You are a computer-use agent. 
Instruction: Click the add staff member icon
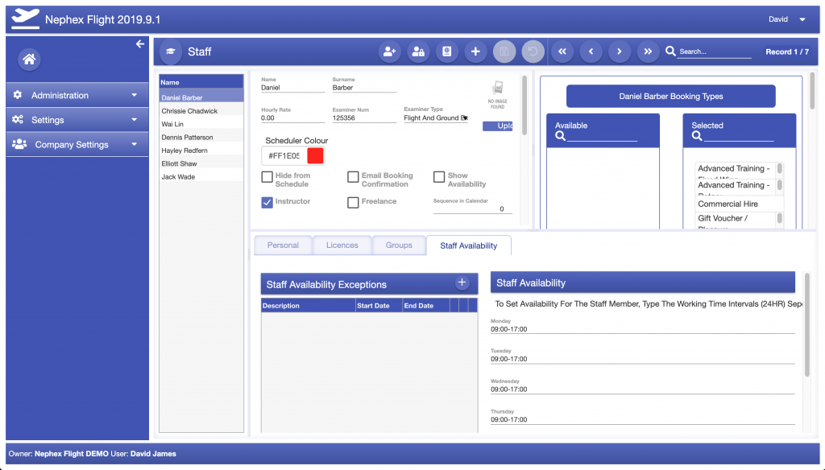coord(390,52)
